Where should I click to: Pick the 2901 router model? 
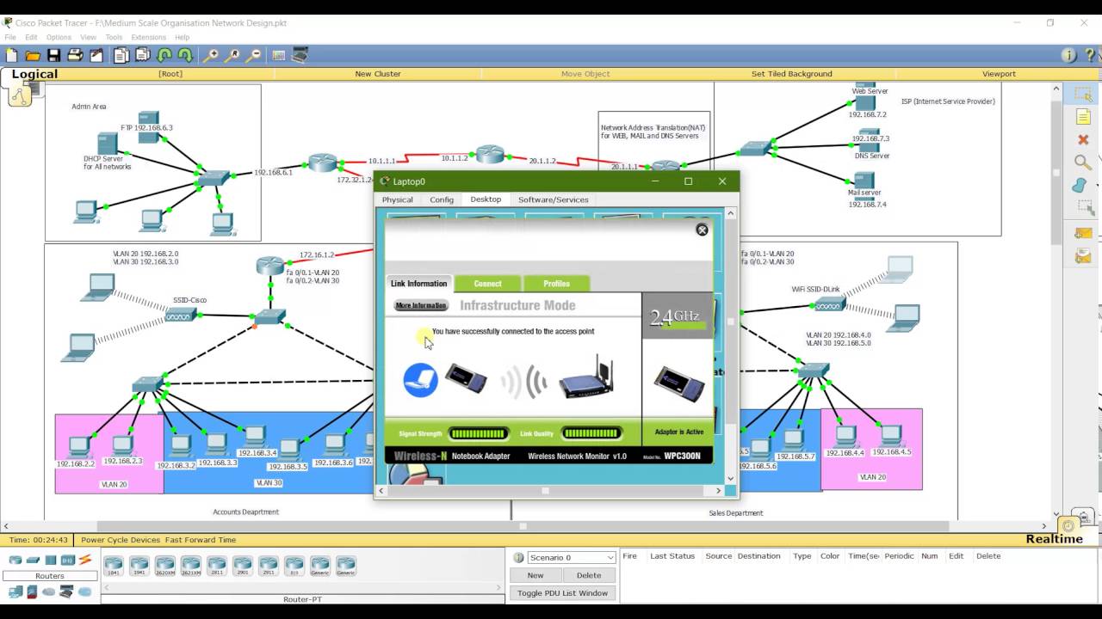243,565
